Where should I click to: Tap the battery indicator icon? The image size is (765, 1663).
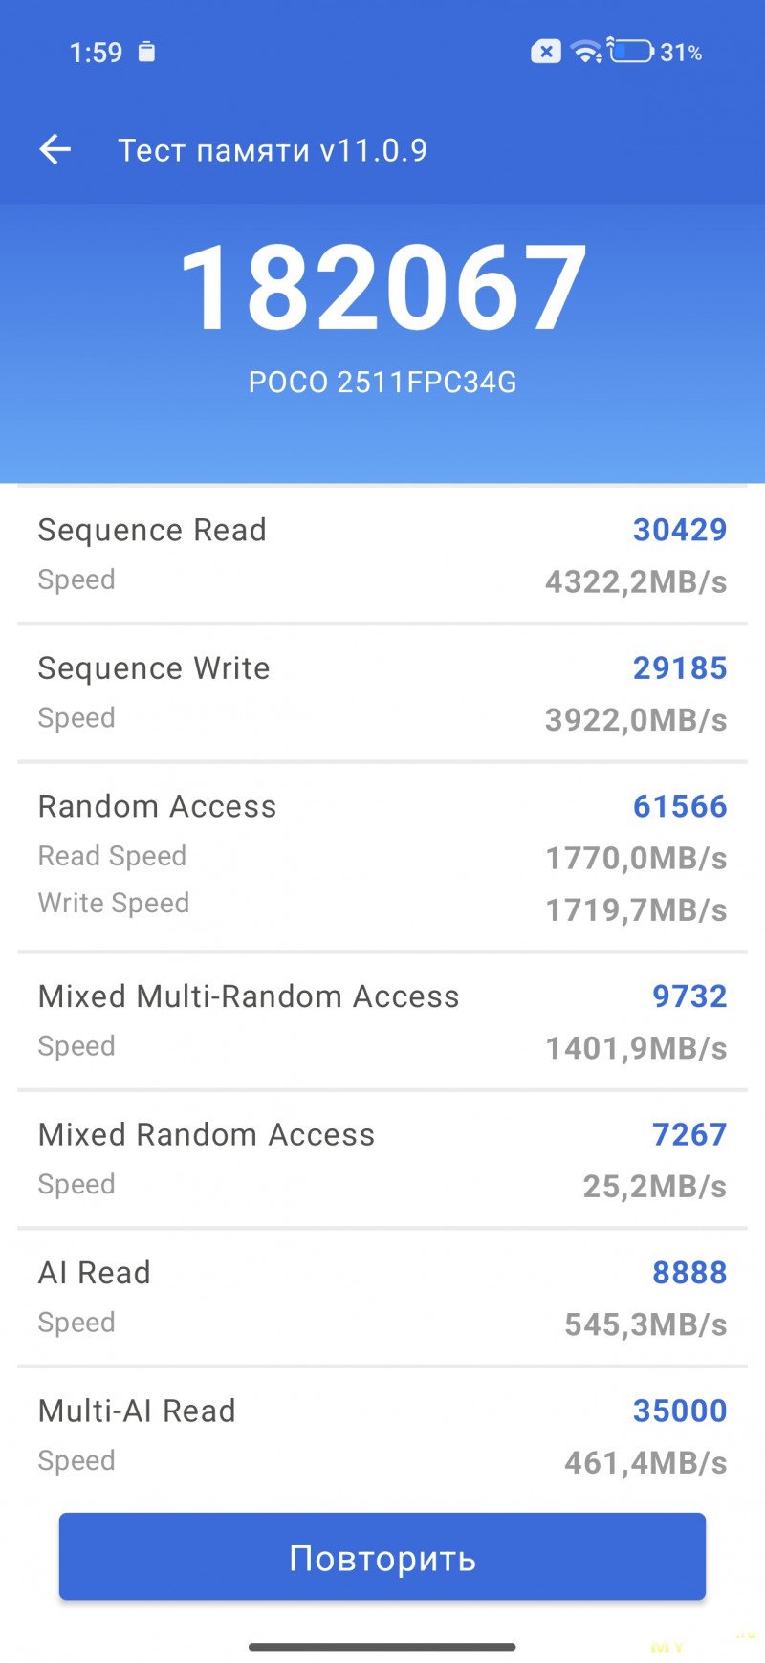pyautogui.click(x=631, y=52)
